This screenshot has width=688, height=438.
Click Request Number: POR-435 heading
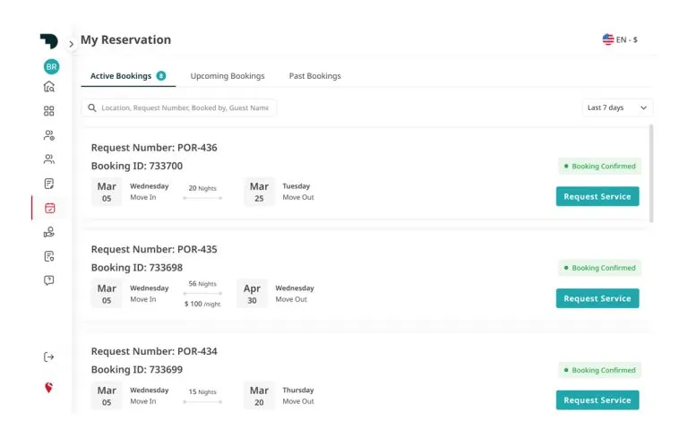click(x=154, y=249)
